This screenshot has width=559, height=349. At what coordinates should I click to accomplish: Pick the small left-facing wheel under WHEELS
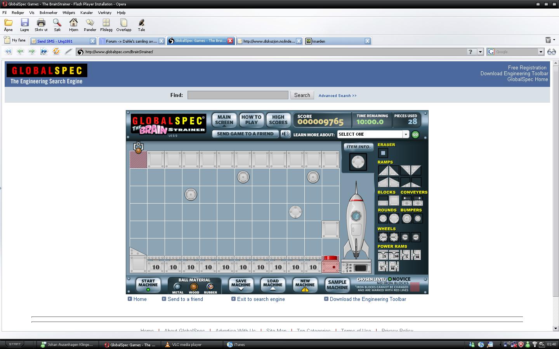click(405, 237)
